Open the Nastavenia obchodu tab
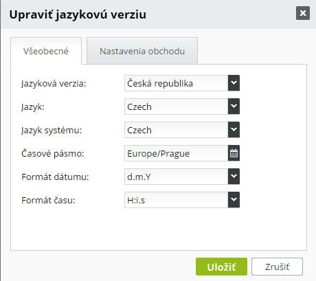Screen dimensions: 316x281 pos(142,51)
